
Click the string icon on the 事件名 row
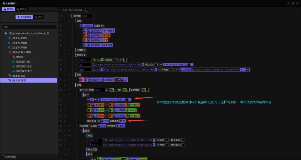coord(84,35)
